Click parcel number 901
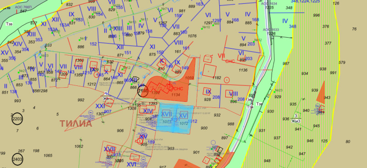The width and height of the screenshot is (367, 168). click(196, 152)
